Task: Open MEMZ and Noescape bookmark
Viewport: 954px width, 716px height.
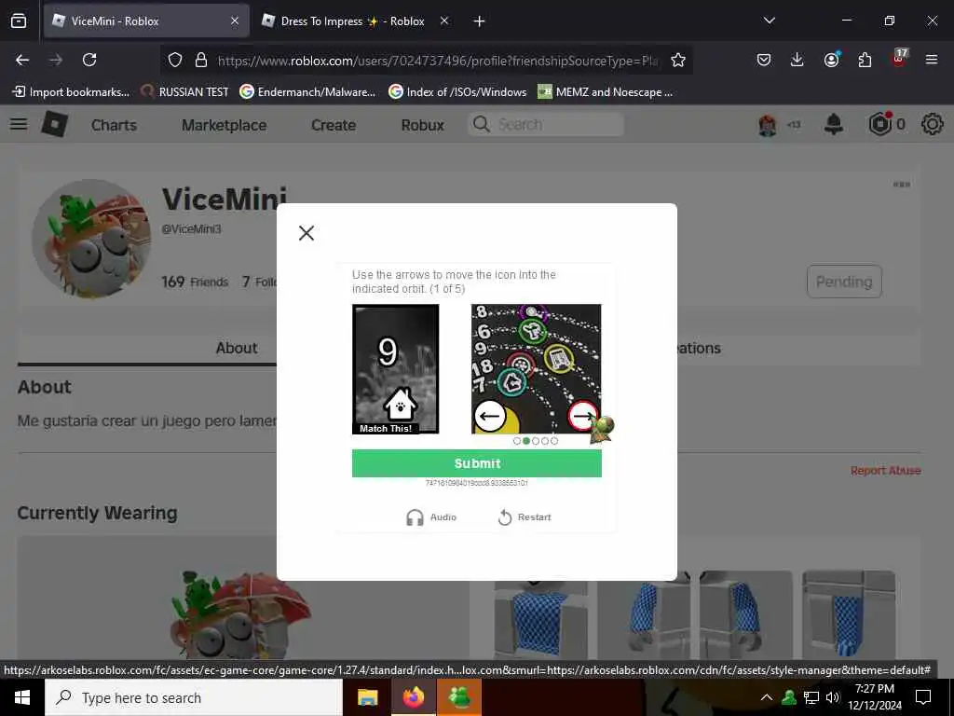Action: [x=606, y=92]
